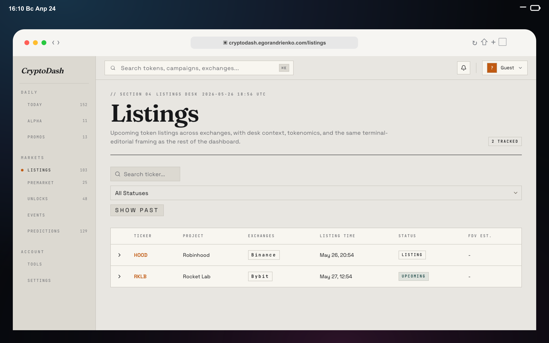Open the Guest account dropdown
The image size is (549, 343).
pos(504,68)
